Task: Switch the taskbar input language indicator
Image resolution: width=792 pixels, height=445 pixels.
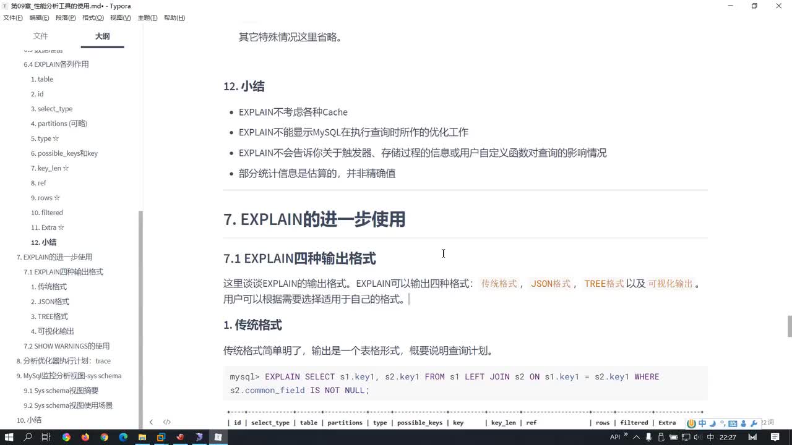Action: point(710,437)
